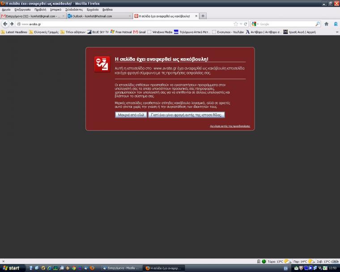Select the Η σελίδα έχει αναφερθεί tab
This screenshot has height=272, width=340.
coord(166,16)
